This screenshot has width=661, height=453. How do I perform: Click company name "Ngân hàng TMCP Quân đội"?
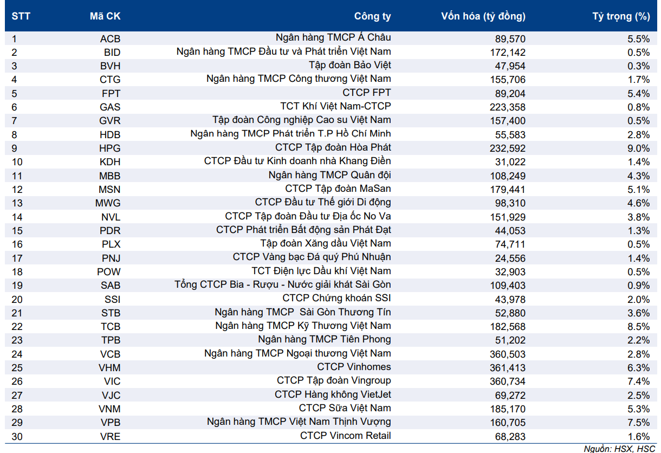[330, 175]
